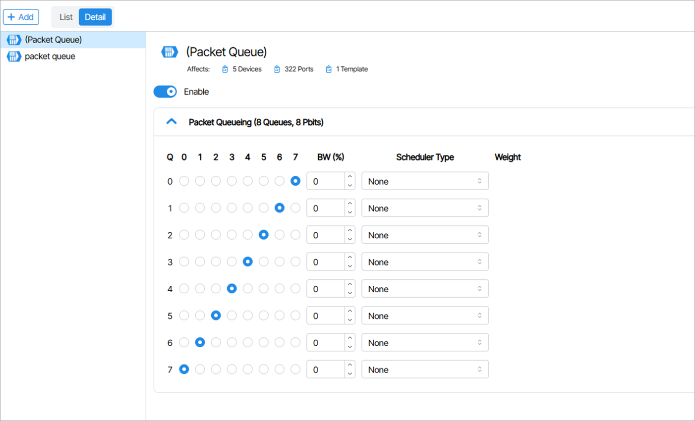The height and width of the screenshot is (421, 695).
Task: Toggle the Enable switch off
Action: (x=165, y=92)
